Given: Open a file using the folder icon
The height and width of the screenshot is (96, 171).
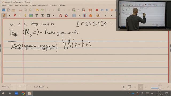Looking at the screenshot, I should click(14, 10).
